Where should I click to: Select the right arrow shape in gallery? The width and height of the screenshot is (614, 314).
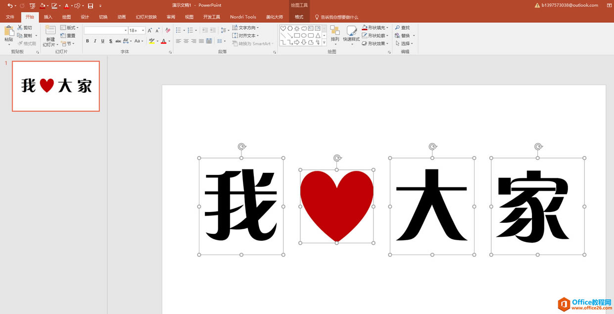click(297, 42)
